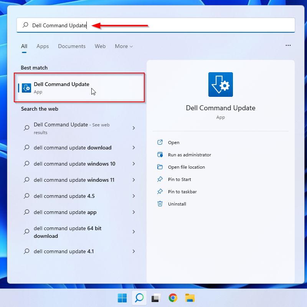307x307 pixels.
Task: Switch to the Web filter tab
Action: pos(100,46)
